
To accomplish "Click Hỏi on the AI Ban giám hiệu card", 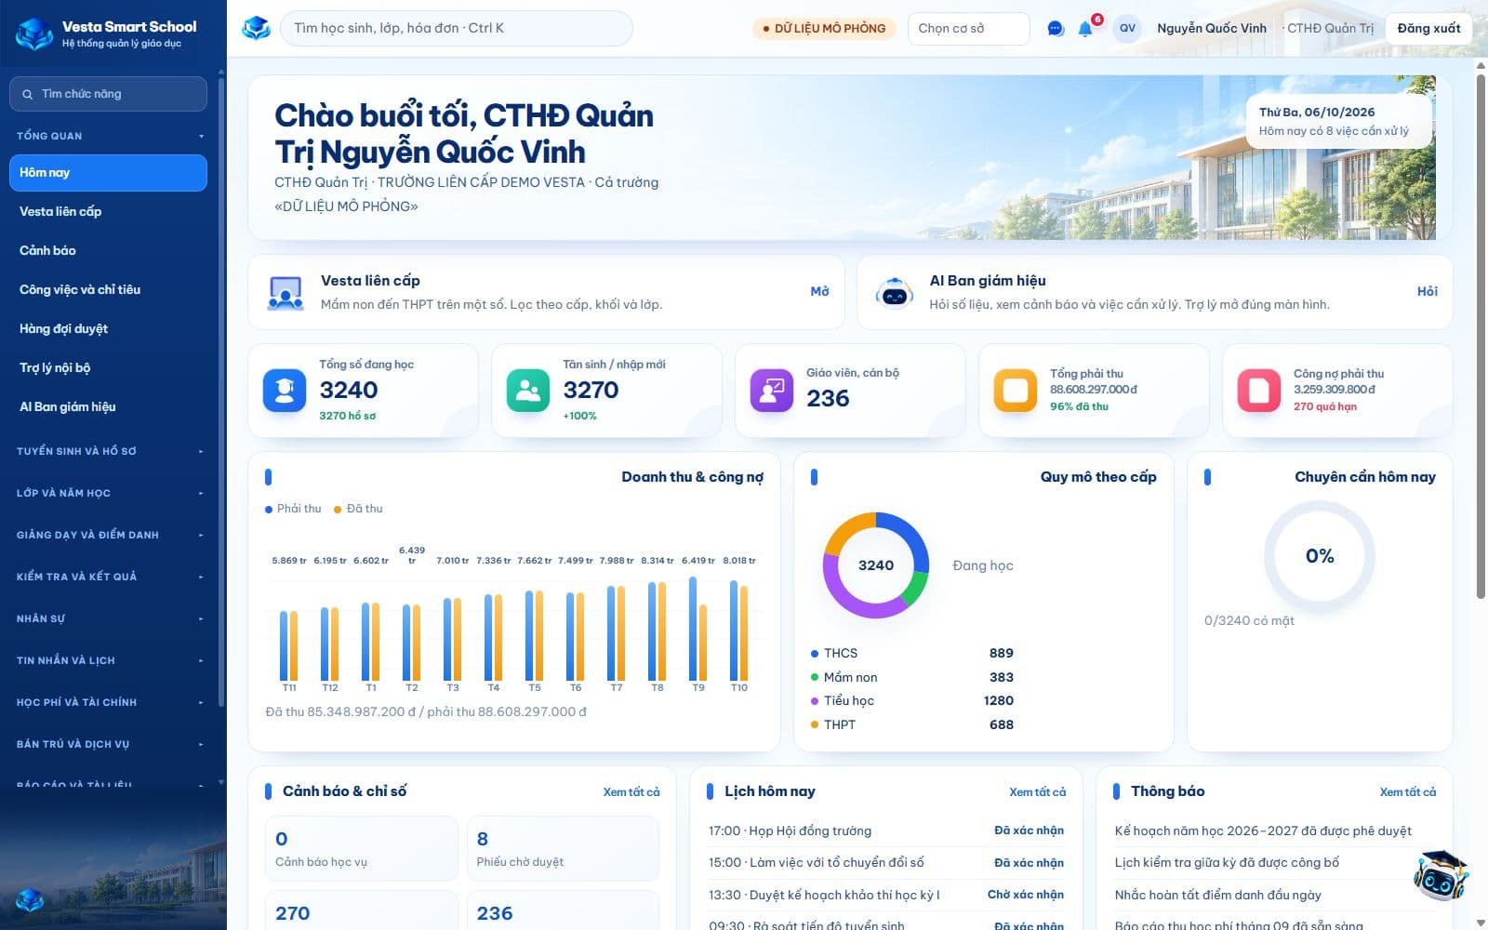I will [1428, 292].
